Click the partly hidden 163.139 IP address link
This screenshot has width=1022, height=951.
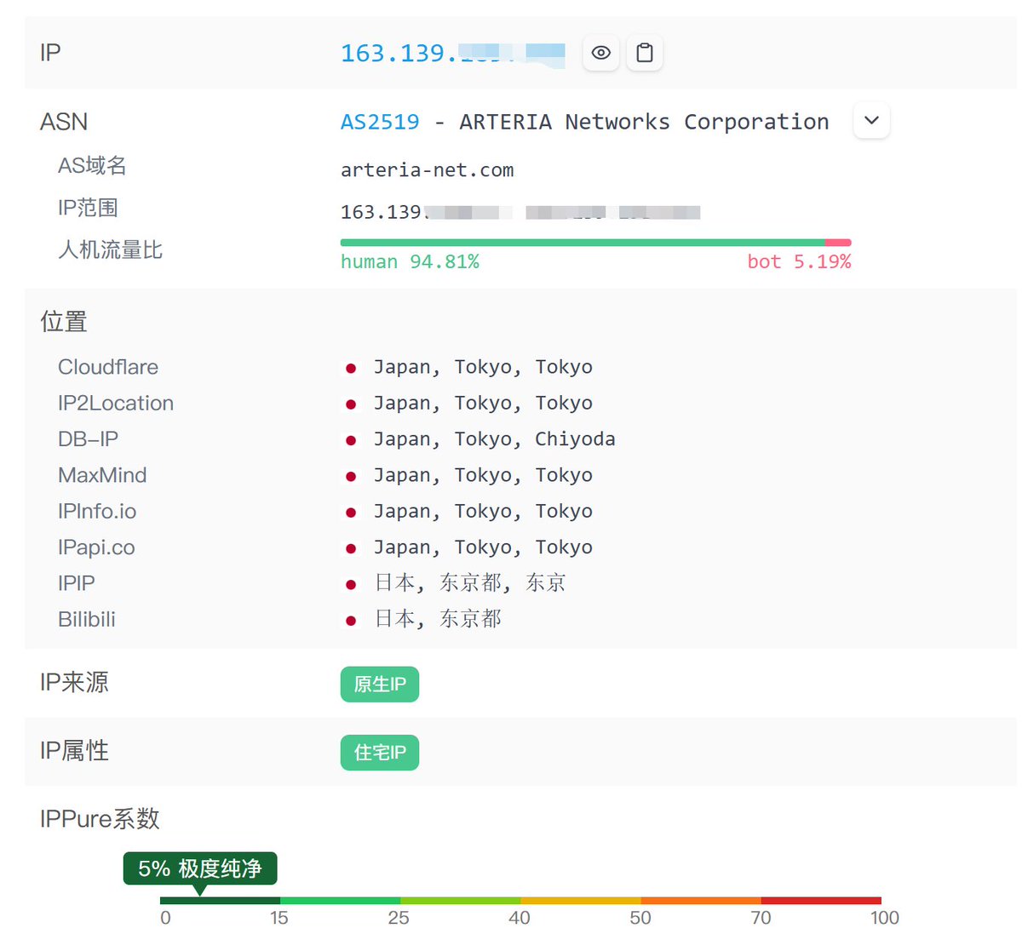[x=452, y=54]
